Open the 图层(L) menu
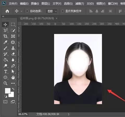Image resolution: width=125 pixels, height=117 pixels. tap(46, 4)
